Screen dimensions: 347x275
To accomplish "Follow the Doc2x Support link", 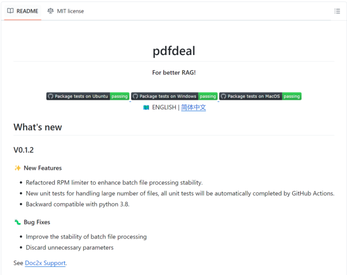I will coord(45,263).
